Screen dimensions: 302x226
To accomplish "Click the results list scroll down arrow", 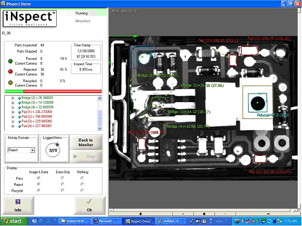I will tap(100, 128).
